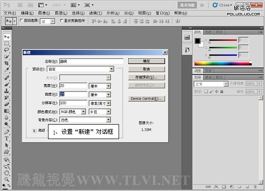265x191 pixels.
Task: Open the Mini Bridge collapsed panel icon
Action: (x=187, y=37)
